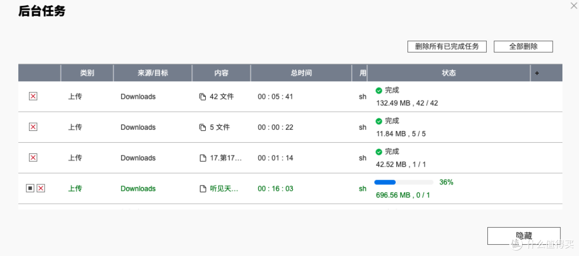Click Downloads in the 17.第17… row
This screenshot has width=579, height=256.
click(x=138, y=158)
